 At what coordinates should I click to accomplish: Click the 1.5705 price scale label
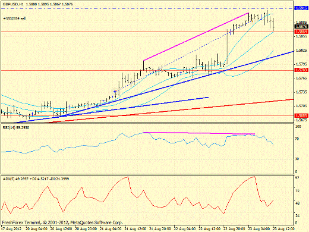click(301, 106)
